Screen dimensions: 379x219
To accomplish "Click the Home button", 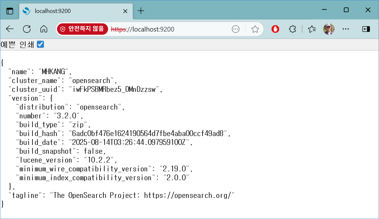I will pos(43,29).
